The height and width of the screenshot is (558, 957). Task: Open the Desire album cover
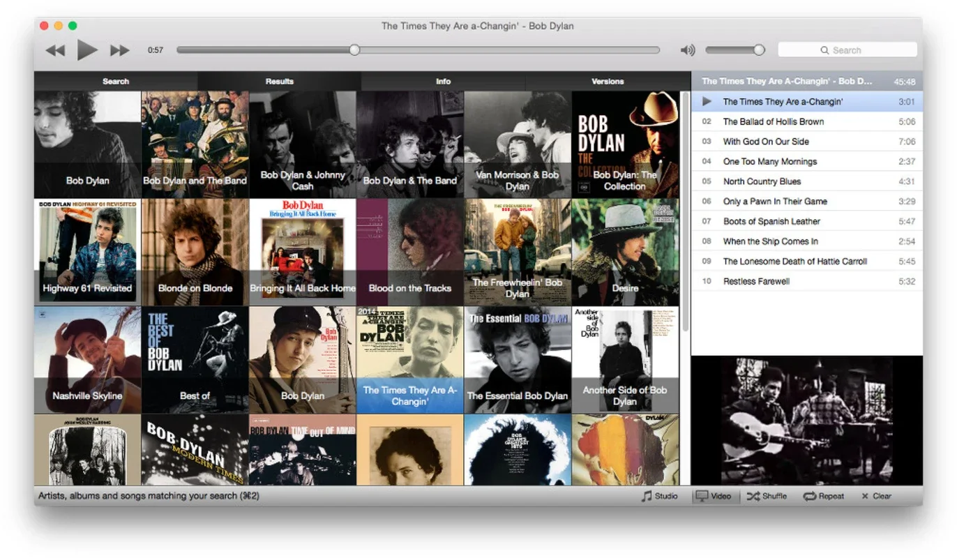coord(626,252)
